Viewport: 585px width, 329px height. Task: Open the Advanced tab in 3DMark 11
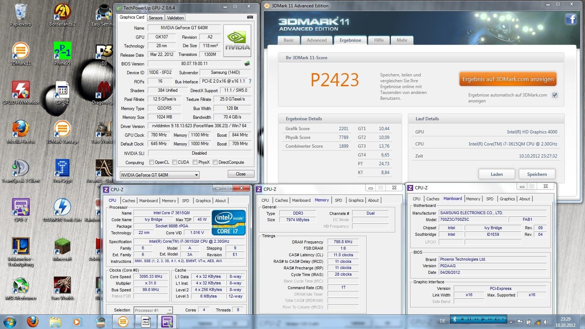click(317, 40)
